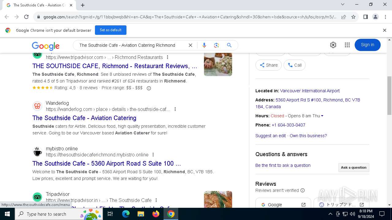392x220 pixels.
Task: Open Google quick settings gear
Action: point(333,45)
